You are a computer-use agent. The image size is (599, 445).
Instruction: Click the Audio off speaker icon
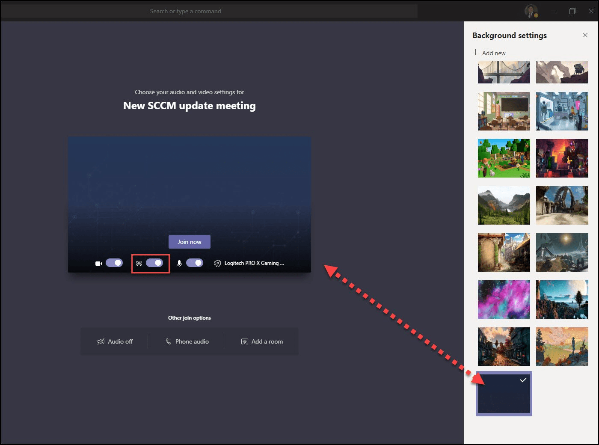101,341
